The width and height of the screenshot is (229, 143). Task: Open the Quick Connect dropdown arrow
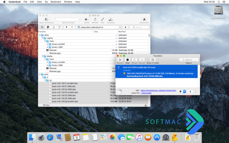point(80,19)
